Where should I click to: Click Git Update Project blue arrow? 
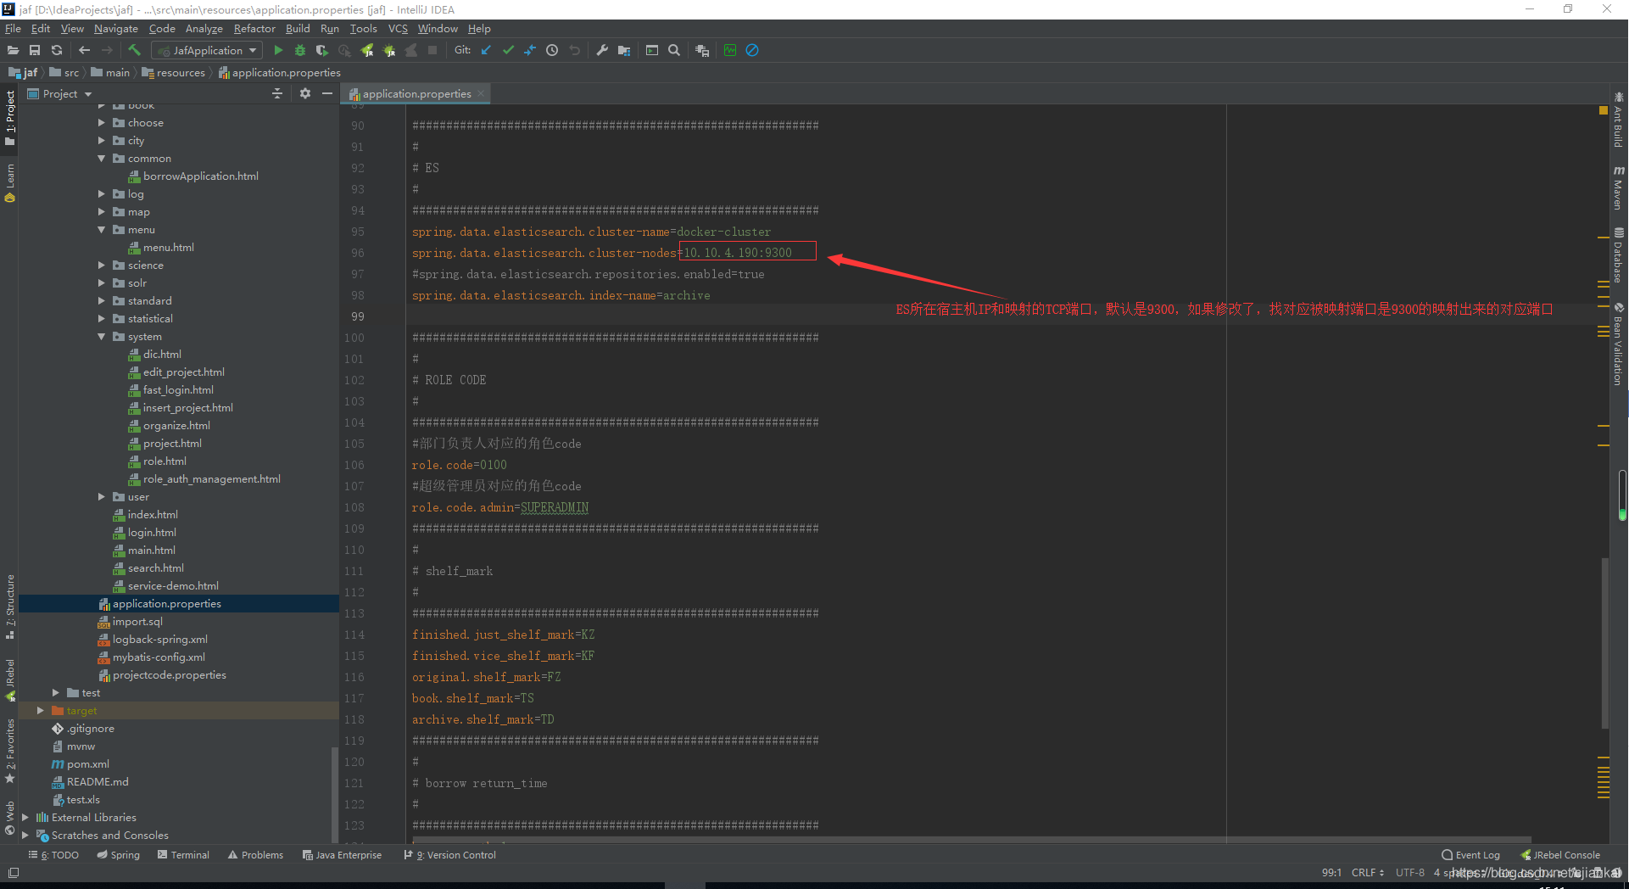tap(486, 50)
